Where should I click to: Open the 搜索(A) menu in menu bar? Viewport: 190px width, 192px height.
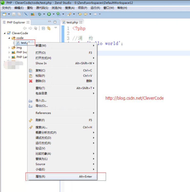pos(70,8)
